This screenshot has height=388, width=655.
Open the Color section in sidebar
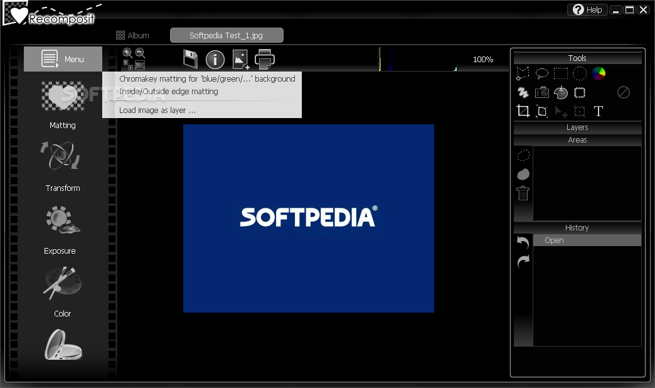(63, 292)
